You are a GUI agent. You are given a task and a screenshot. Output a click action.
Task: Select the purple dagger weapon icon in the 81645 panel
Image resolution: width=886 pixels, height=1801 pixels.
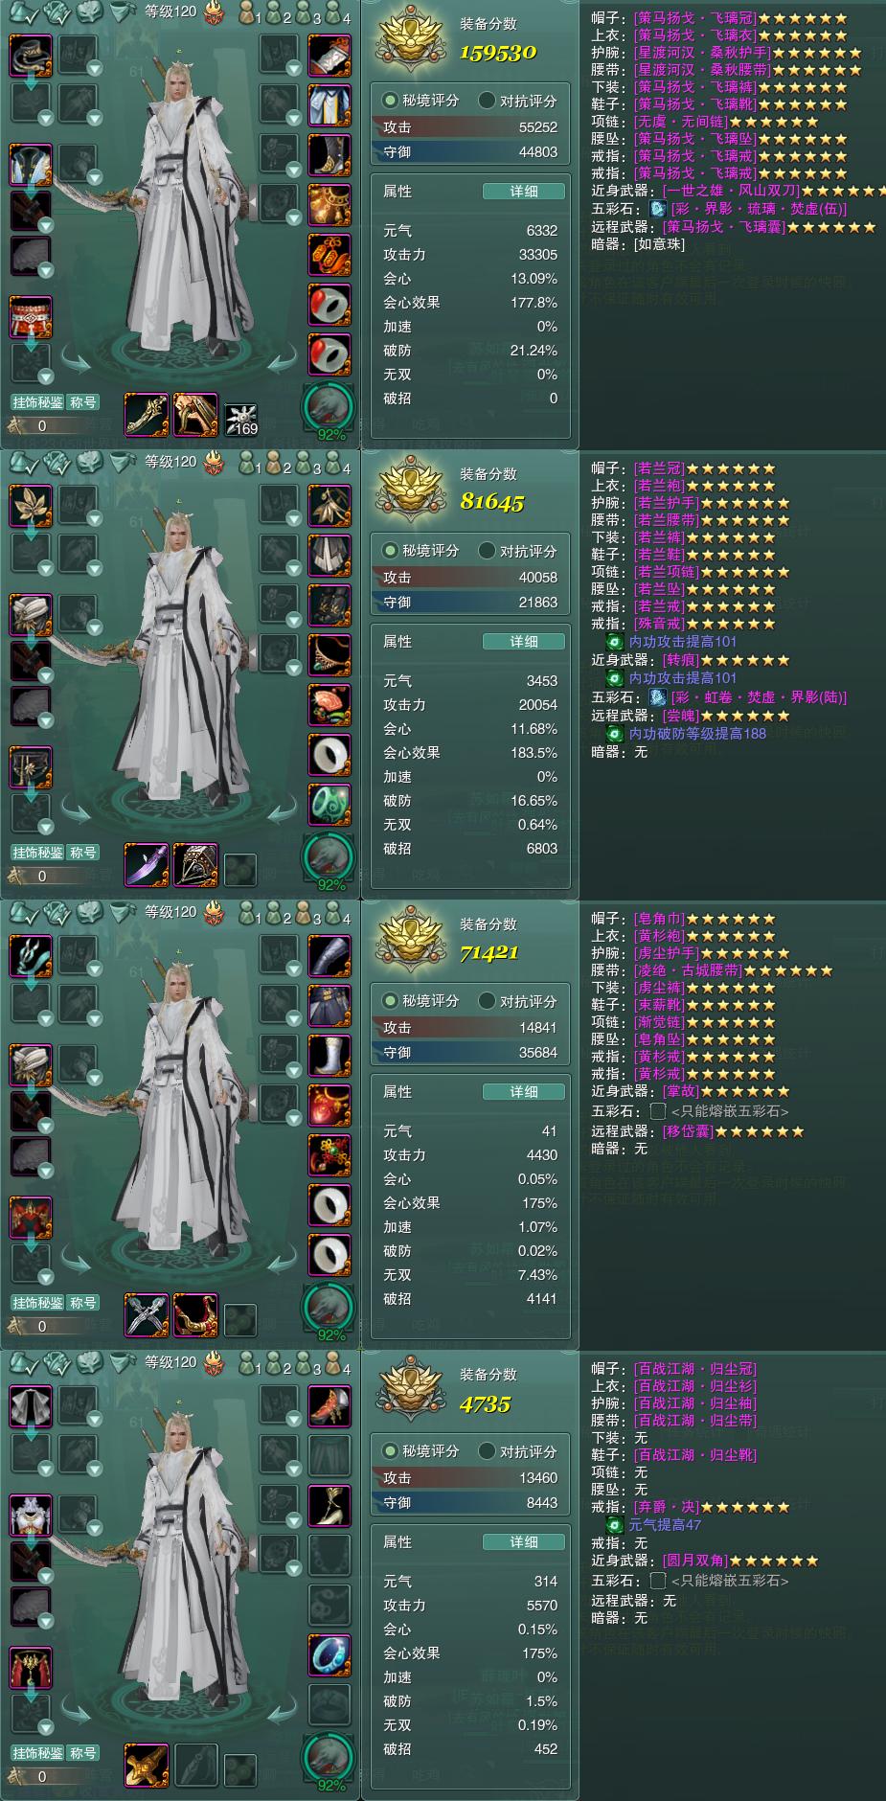tap(147, 865)
